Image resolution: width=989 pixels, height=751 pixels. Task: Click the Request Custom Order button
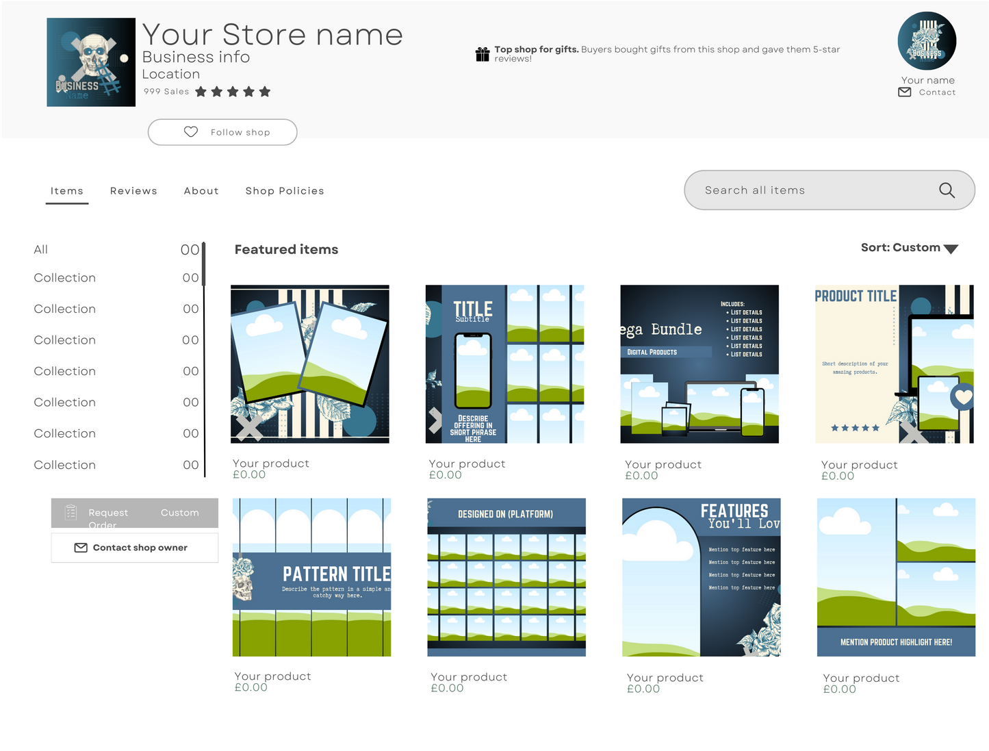pyautogui.click(x=135, y=513)
